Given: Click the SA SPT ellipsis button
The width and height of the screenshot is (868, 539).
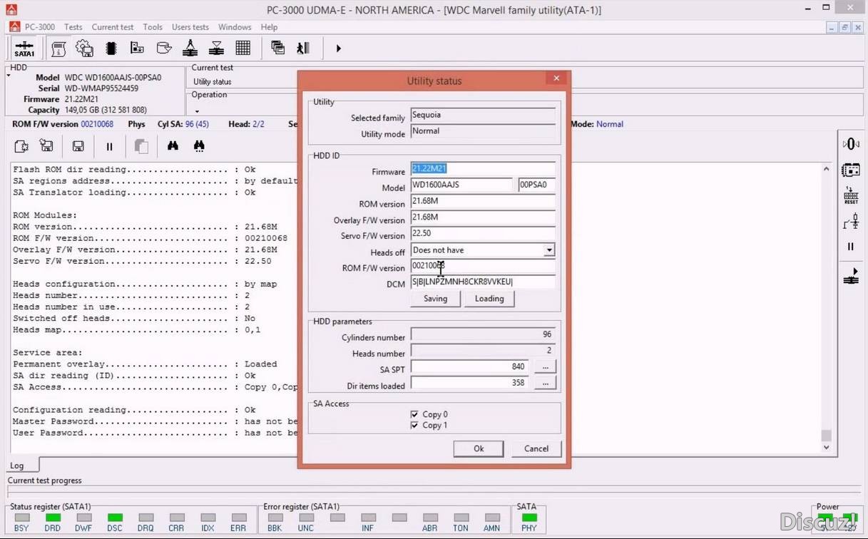Looking at the screenshot, I should [x=545, y=366].
